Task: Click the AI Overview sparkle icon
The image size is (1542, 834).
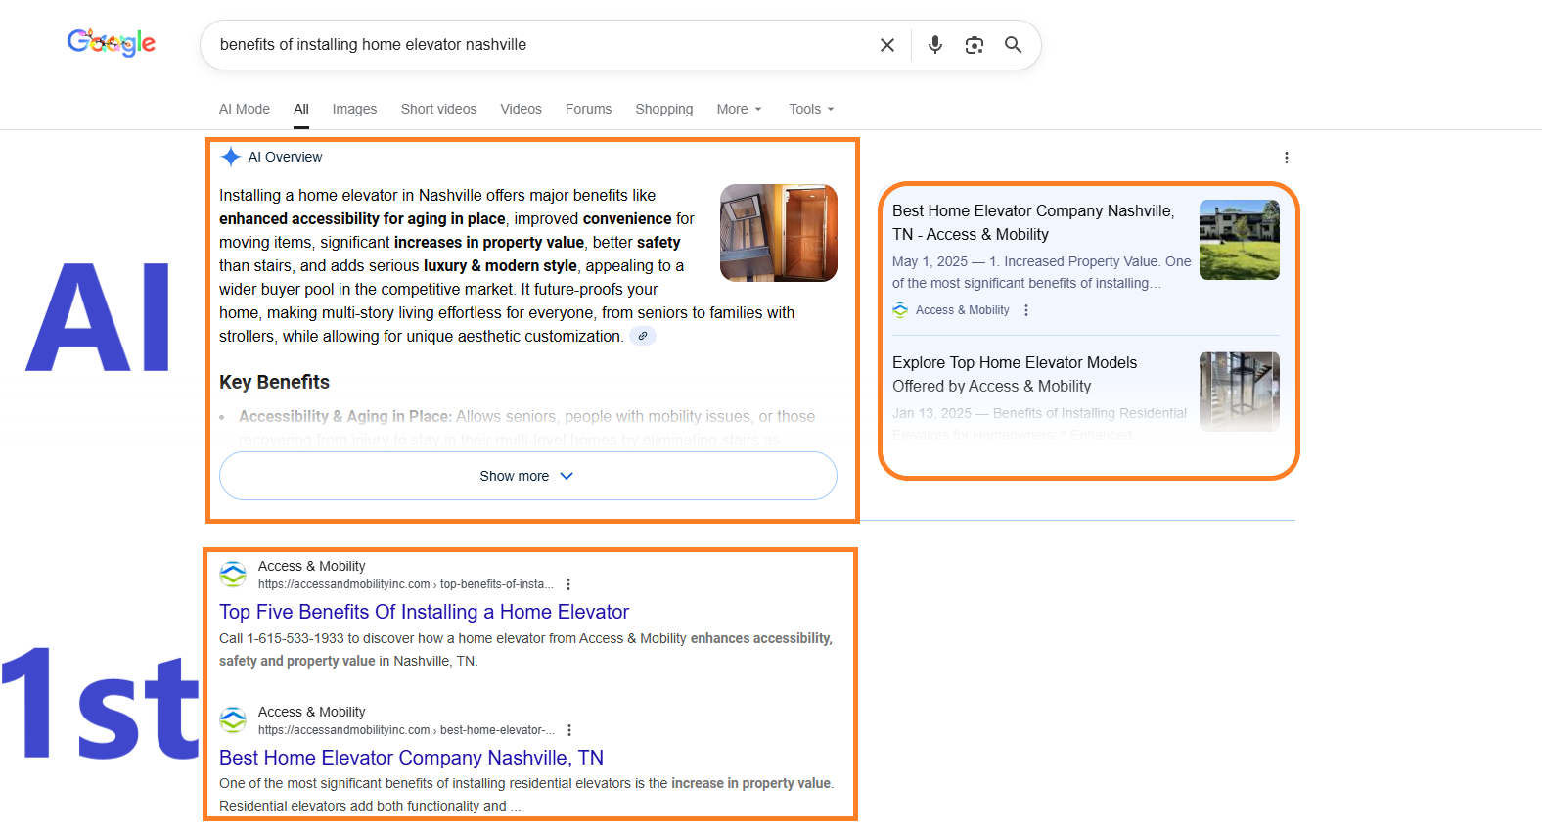Action: 231,157
